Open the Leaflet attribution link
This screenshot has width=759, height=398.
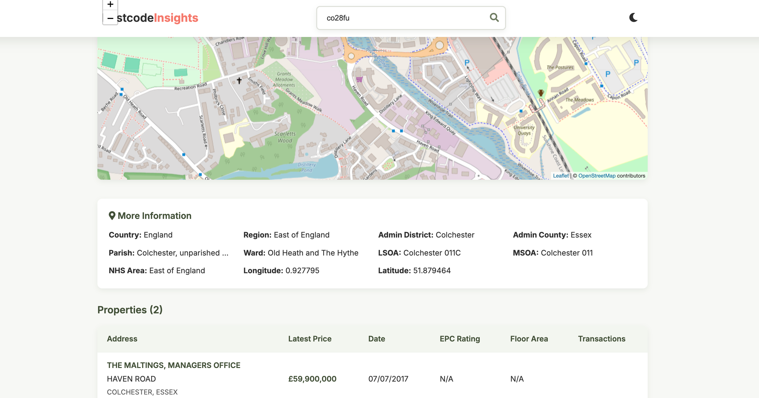[x=560, y=176]
